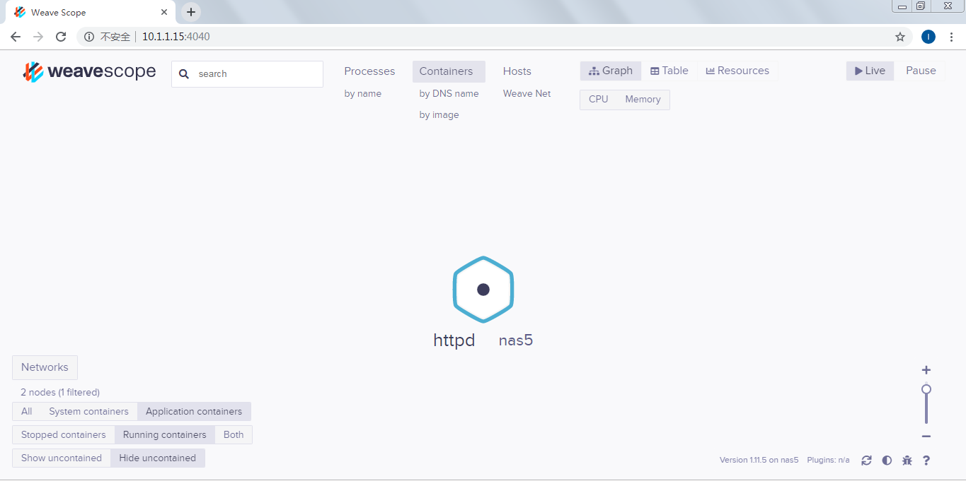Viewport: 966px width, 481px height.
Task: Filter to System containers
Action: tap(88, 412)
